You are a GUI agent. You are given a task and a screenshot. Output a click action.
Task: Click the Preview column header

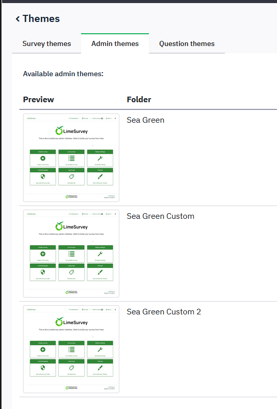[38, 99]
